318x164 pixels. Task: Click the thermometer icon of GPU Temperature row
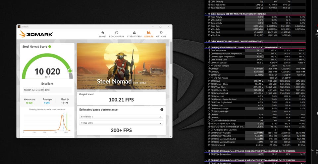tap(209, 50)
